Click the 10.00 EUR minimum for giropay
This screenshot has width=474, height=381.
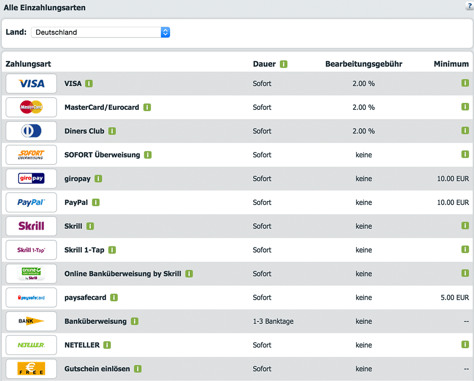tap(453, 179)
